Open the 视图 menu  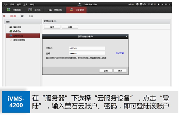(19, 4)
